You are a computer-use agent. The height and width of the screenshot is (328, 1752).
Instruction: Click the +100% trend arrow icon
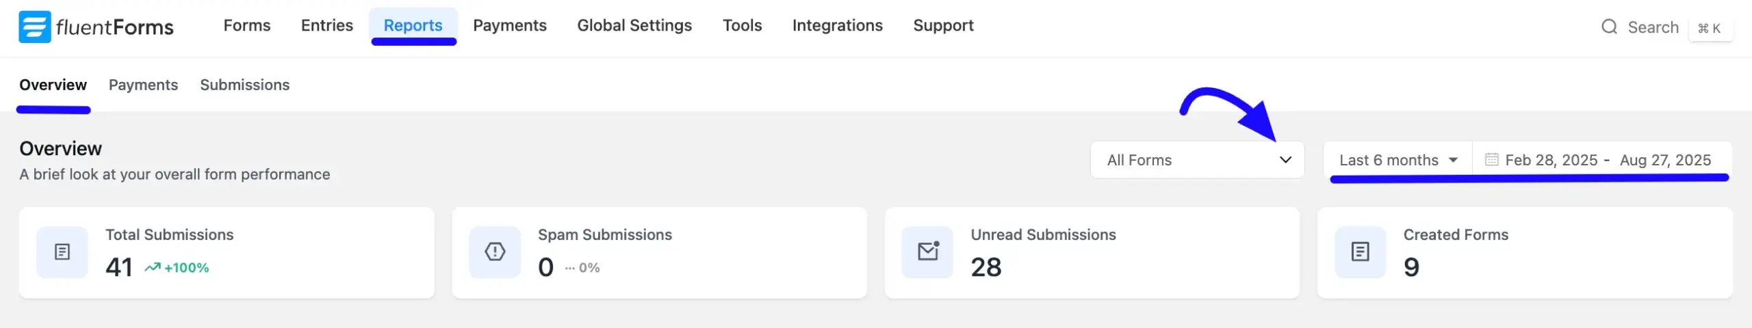pyautogui.click(x=152, y=268)
